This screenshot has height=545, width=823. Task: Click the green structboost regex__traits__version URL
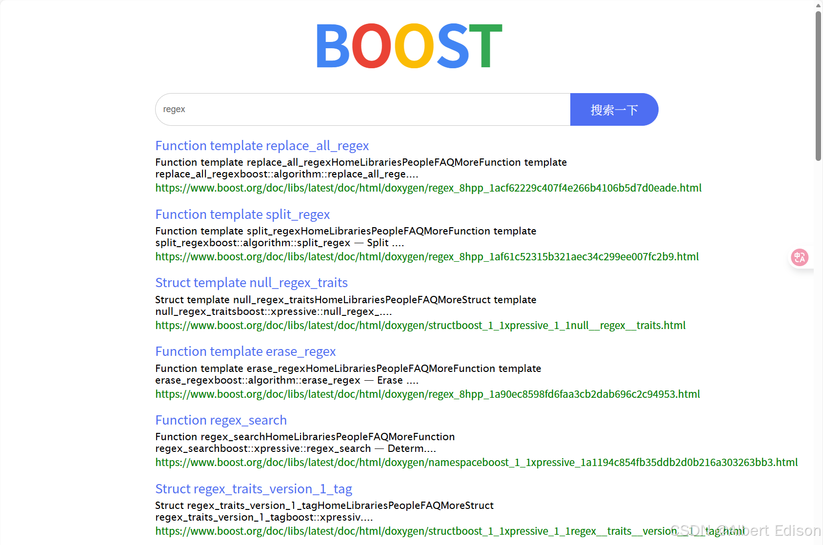click(450, 531)
